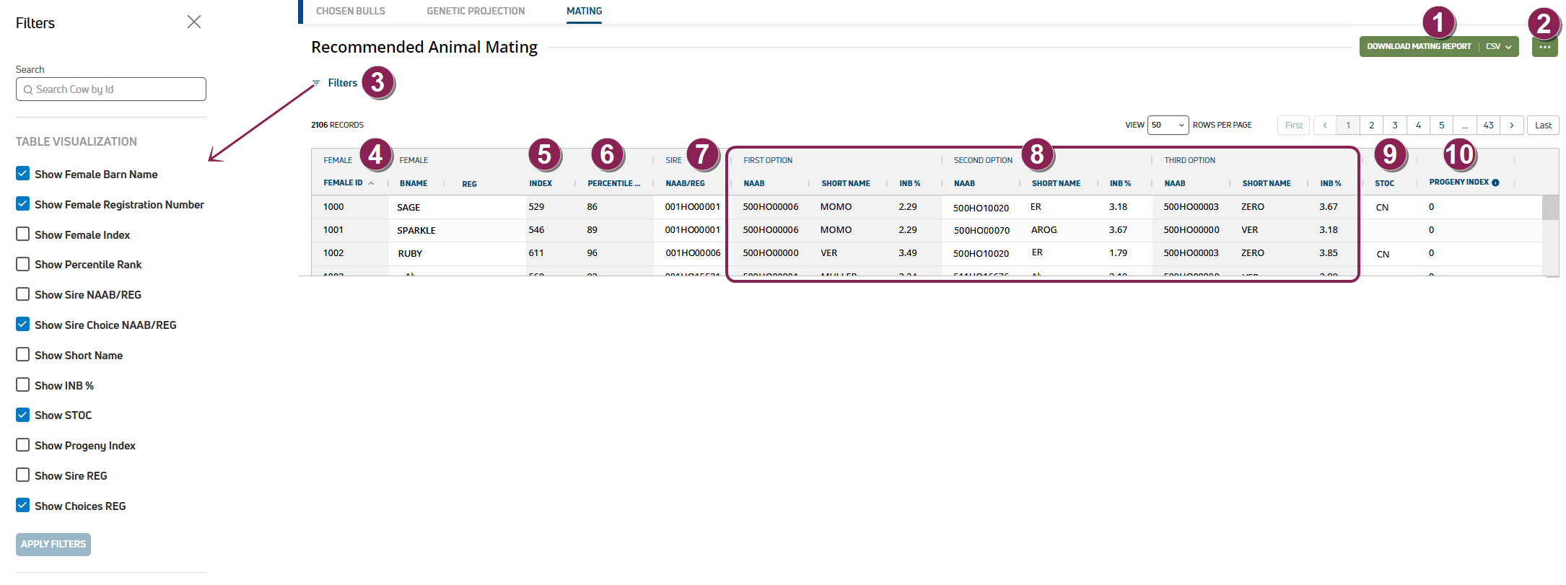Viewport: 1566px width, 585px height.
Task: Switch to the Genetic Projection tab
Action: pos(476,12)
